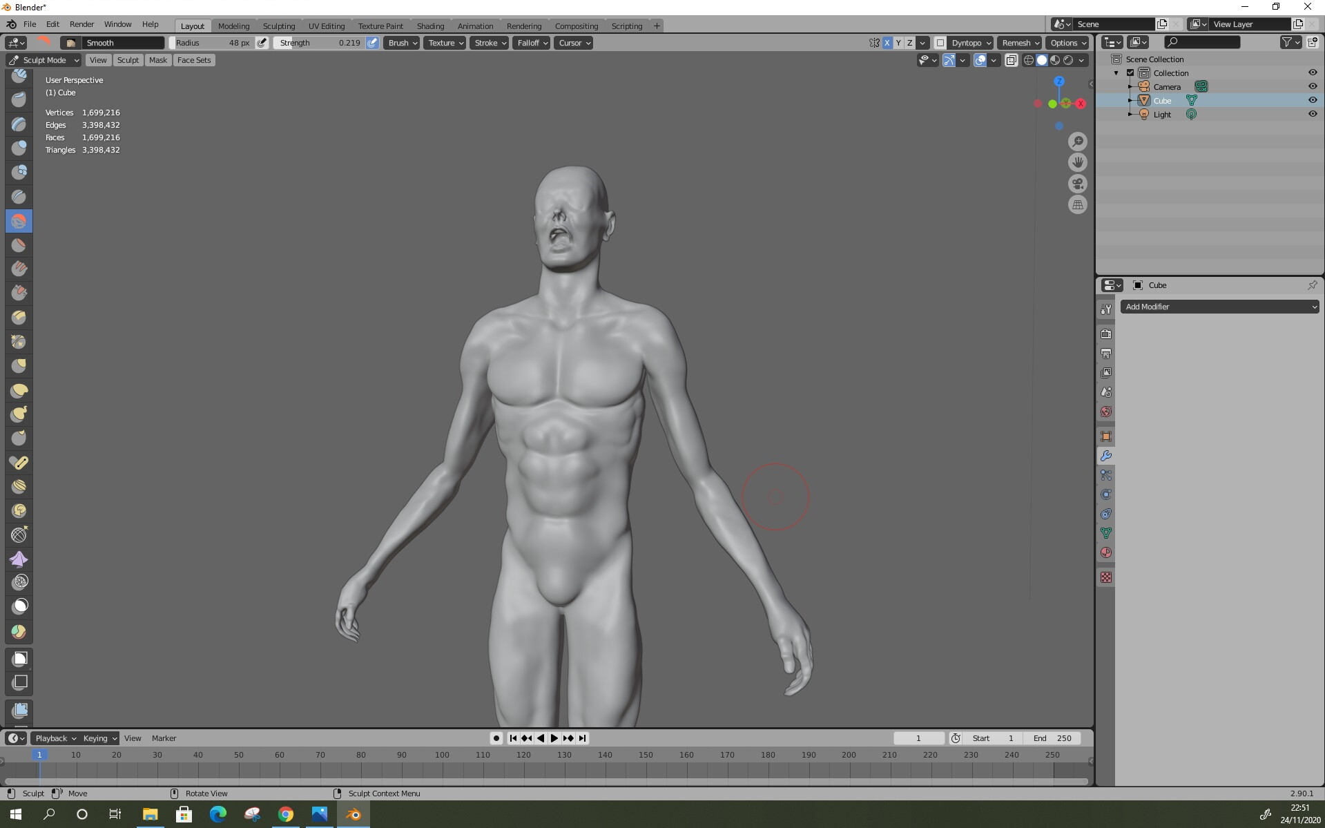1325x828 pixels.
Task: Open the Material properties tab
Action: pyautogui.click(x=1106, y=552)
